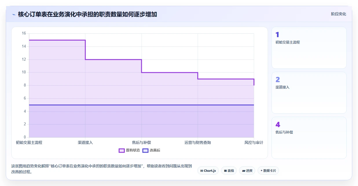Click y-axis value 16

24,33
